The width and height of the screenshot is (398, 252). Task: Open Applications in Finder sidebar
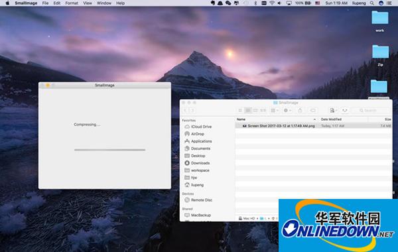198,141
